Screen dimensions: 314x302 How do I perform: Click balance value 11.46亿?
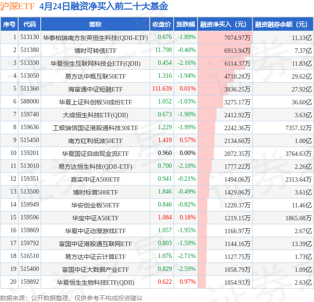click(x=302, y=205)
